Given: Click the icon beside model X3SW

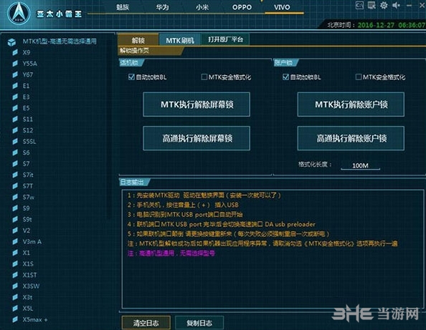Looking at the screenshot, I should [15, 286].
